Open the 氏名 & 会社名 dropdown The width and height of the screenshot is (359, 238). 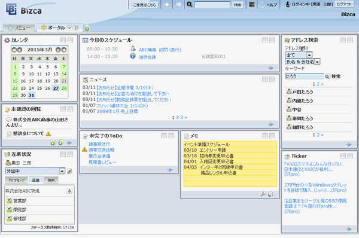pyautogui.click(x=302, y=62)
